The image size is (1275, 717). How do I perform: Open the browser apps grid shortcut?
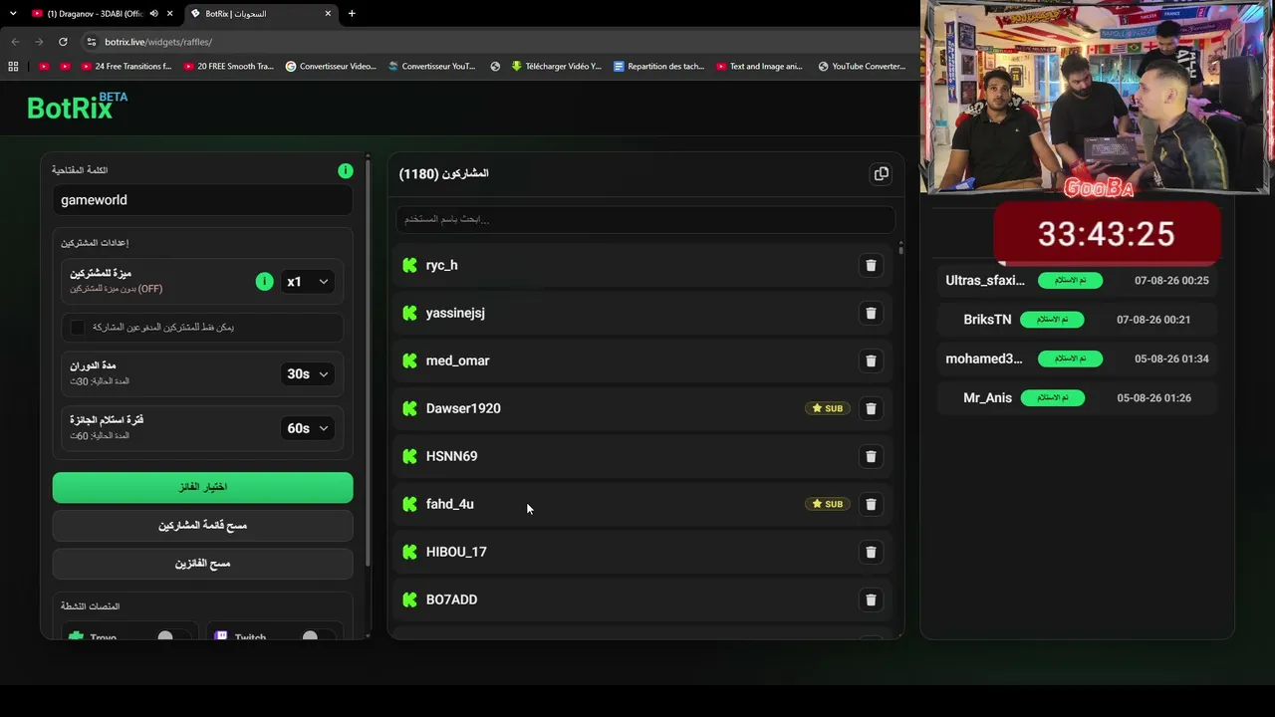[x=13, y=67]
